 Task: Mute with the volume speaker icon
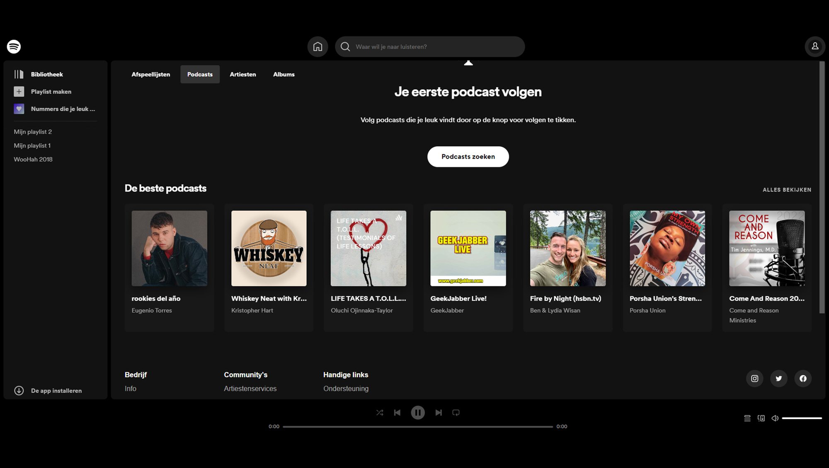pyautogui.click(x=775, y=418)
